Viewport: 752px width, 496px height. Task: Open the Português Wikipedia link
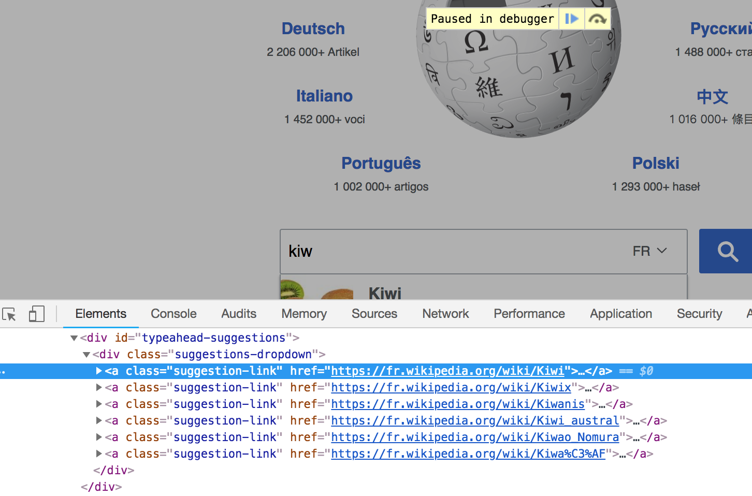381,164
